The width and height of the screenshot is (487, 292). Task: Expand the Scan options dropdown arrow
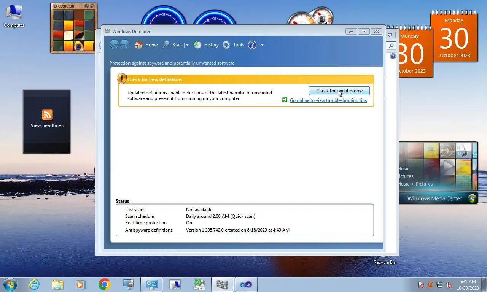187,45
